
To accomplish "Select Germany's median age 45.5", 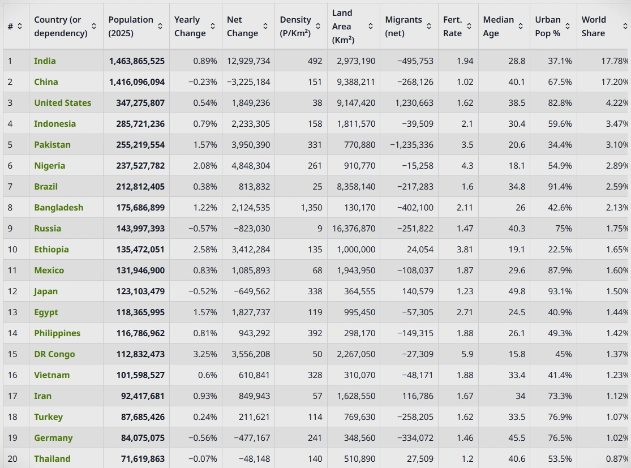I will [x=517, y=437].
